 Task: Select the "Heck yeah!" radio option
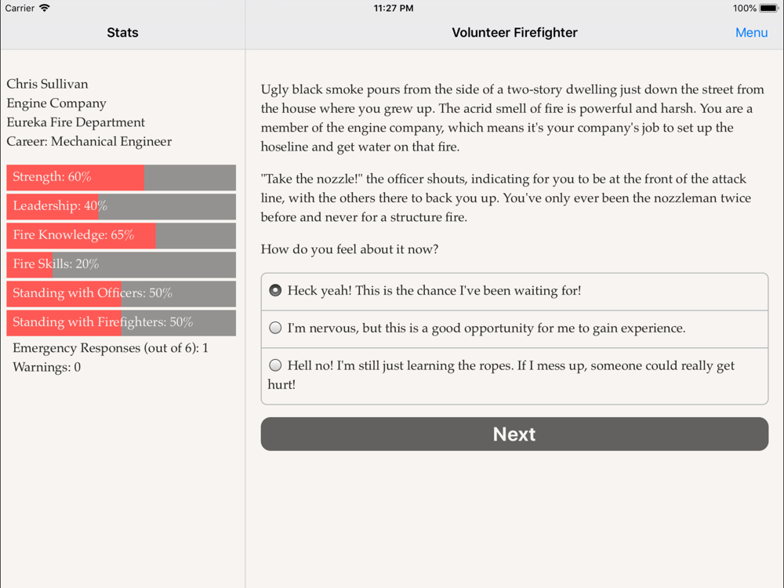(x=275, y=291)
